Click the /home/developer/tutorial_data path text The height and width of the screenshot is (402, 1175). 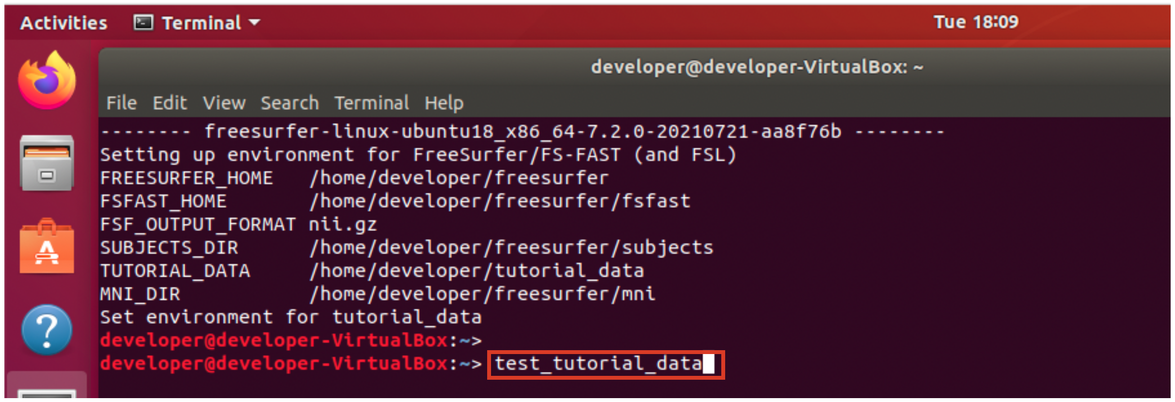(476, 271)
